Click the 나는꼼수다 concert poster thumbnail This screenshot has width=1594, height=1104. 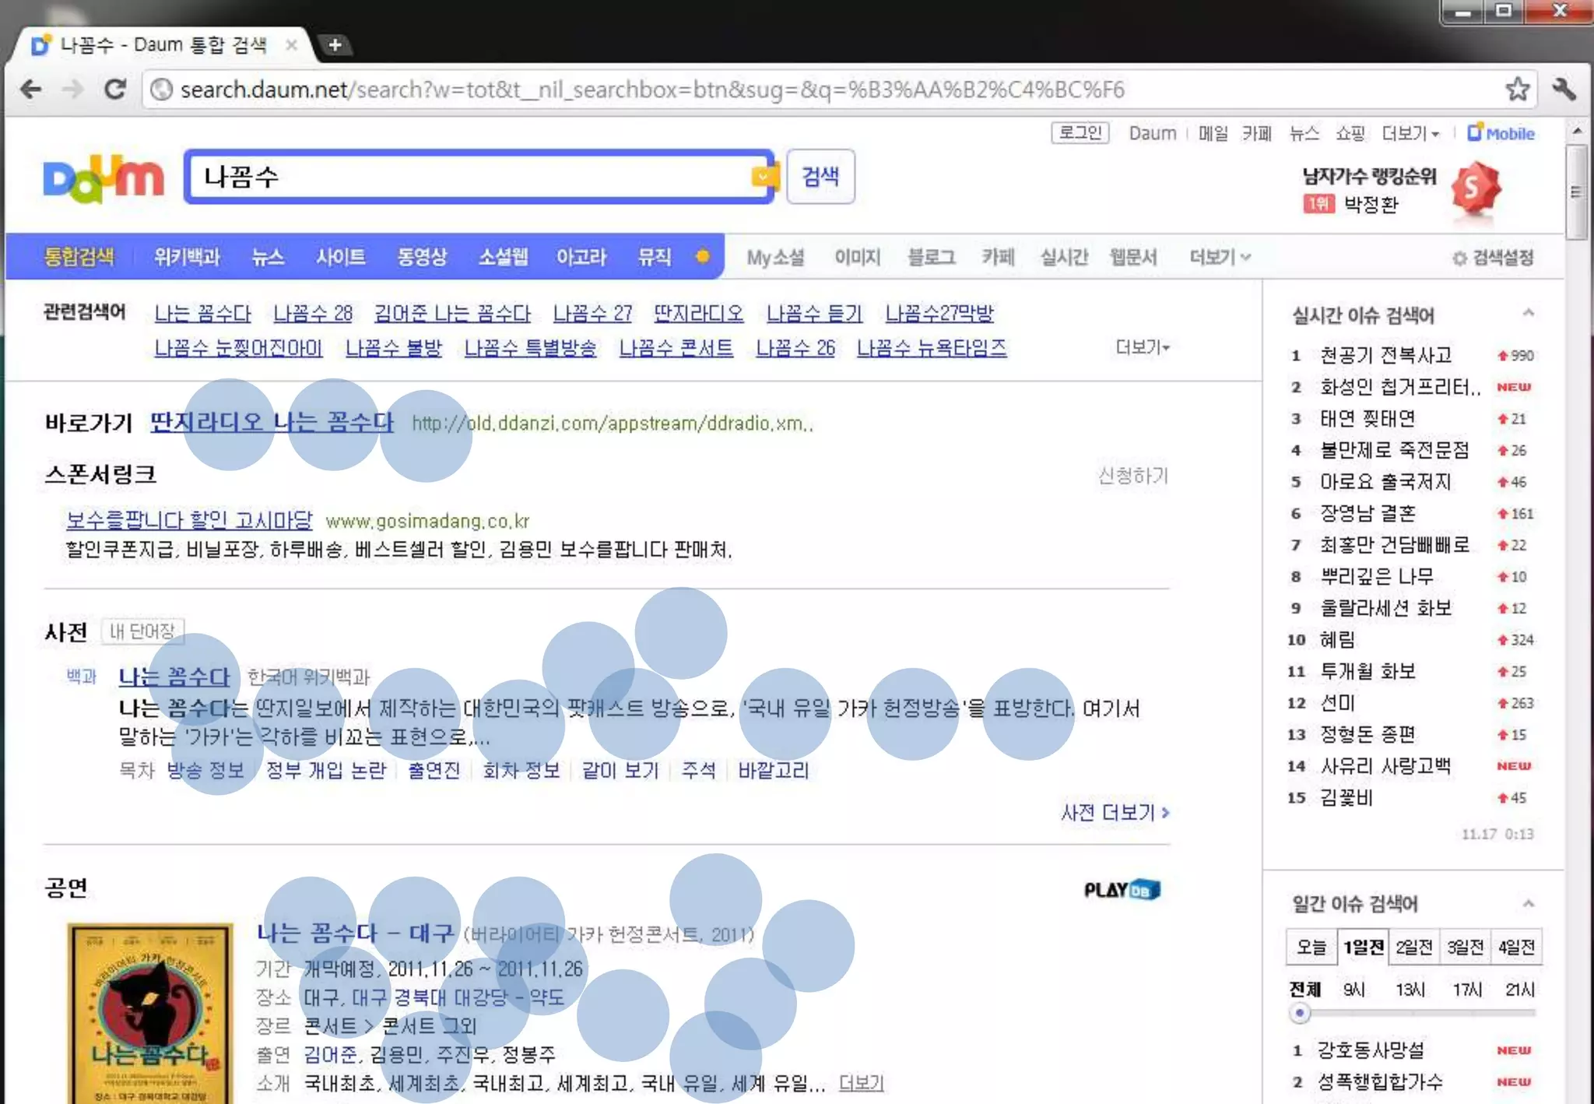coord(149,1012)
